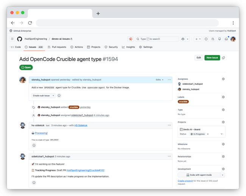This screenshot has height=196, width=246.
Task: Open the issues shortcut icon in header
Action: [x=206, y=39]
